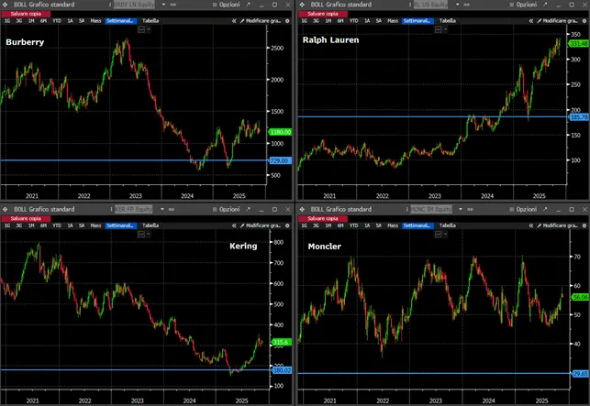Click the move handle icon in Moncler window
The width and height of the screenshot is (590, 406).
point(302,209)
